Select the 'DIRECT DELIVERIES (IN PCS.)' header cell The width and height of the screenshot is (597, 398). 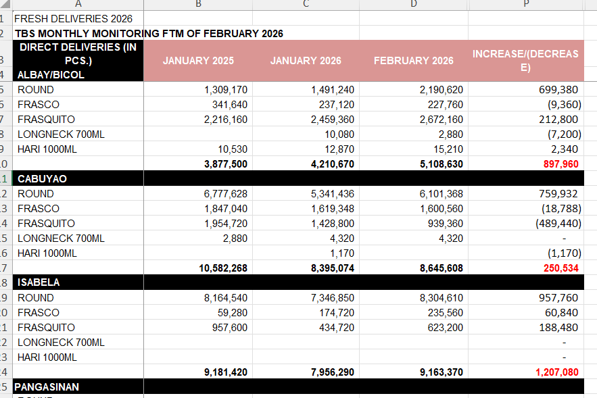tap(78, 53)
